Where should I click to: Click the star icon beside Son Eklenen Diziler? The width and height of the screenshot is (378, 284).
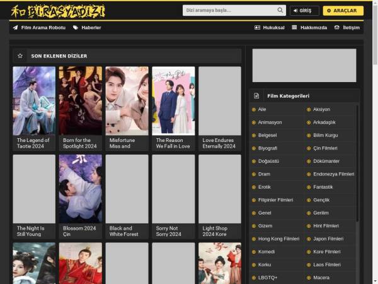(x=20, y=56)
